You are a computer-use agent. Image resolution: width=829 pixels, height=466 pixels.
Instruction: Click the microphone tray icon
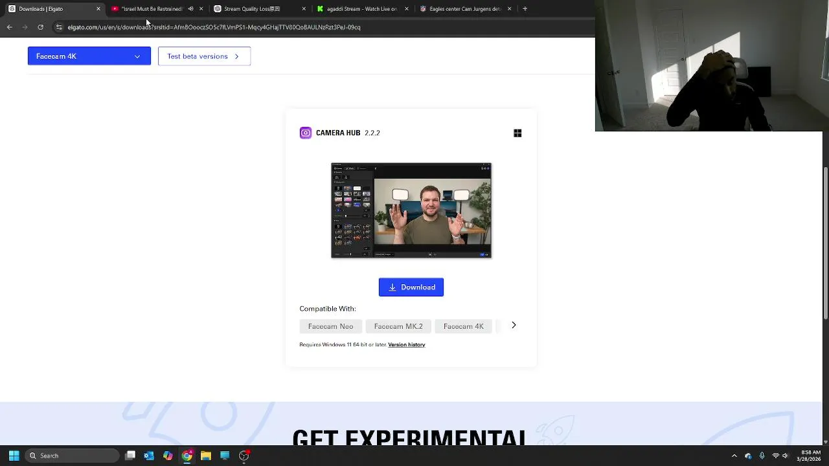762,456
